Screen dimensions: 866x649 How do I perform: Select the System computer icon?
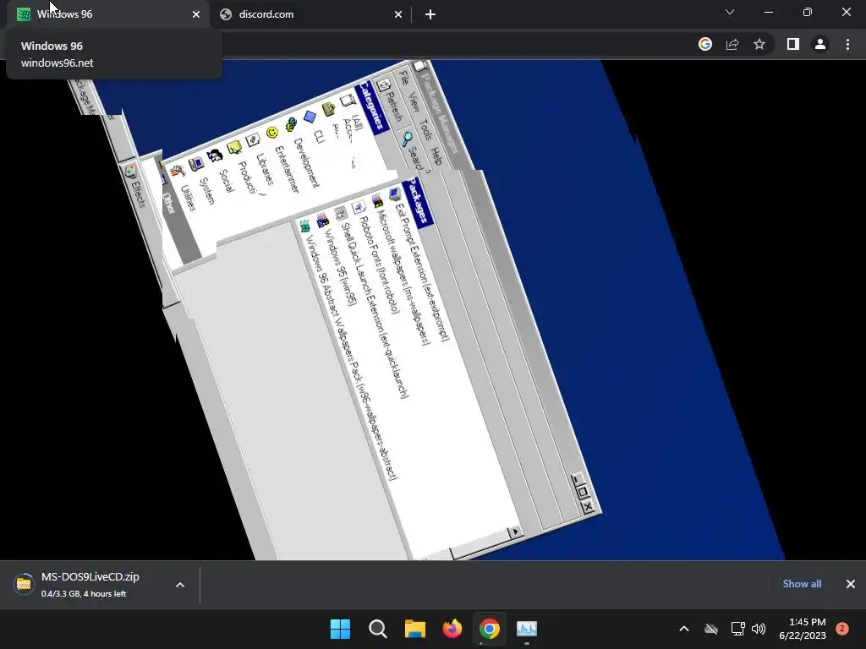coord(196,164)
